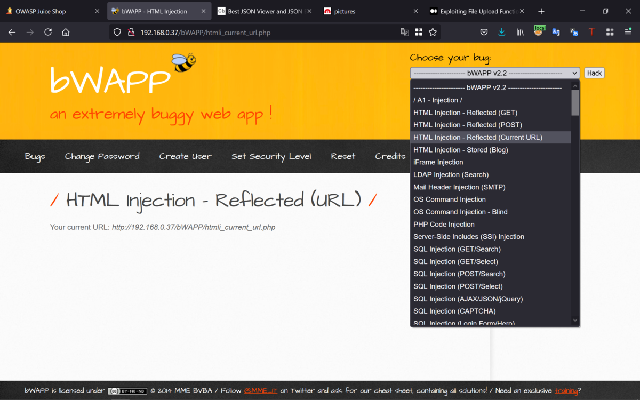Click the QR code grid icon in address bar
This screenshot has width=640, height=400.
coord(419,32)
